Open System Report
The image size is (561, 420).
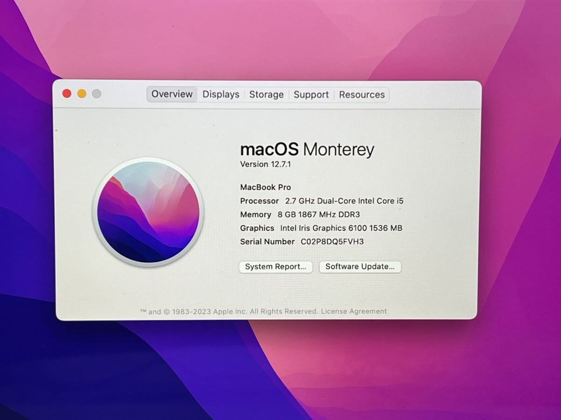pyautogui.click(x=275, y=267)
